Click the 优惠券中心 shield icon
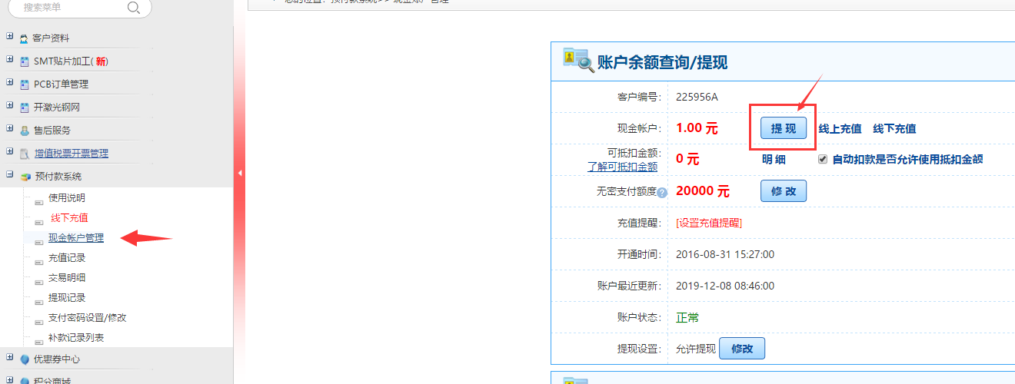Screen dimensions: 1015x384 pyautogui.click(x=25, y=359)
